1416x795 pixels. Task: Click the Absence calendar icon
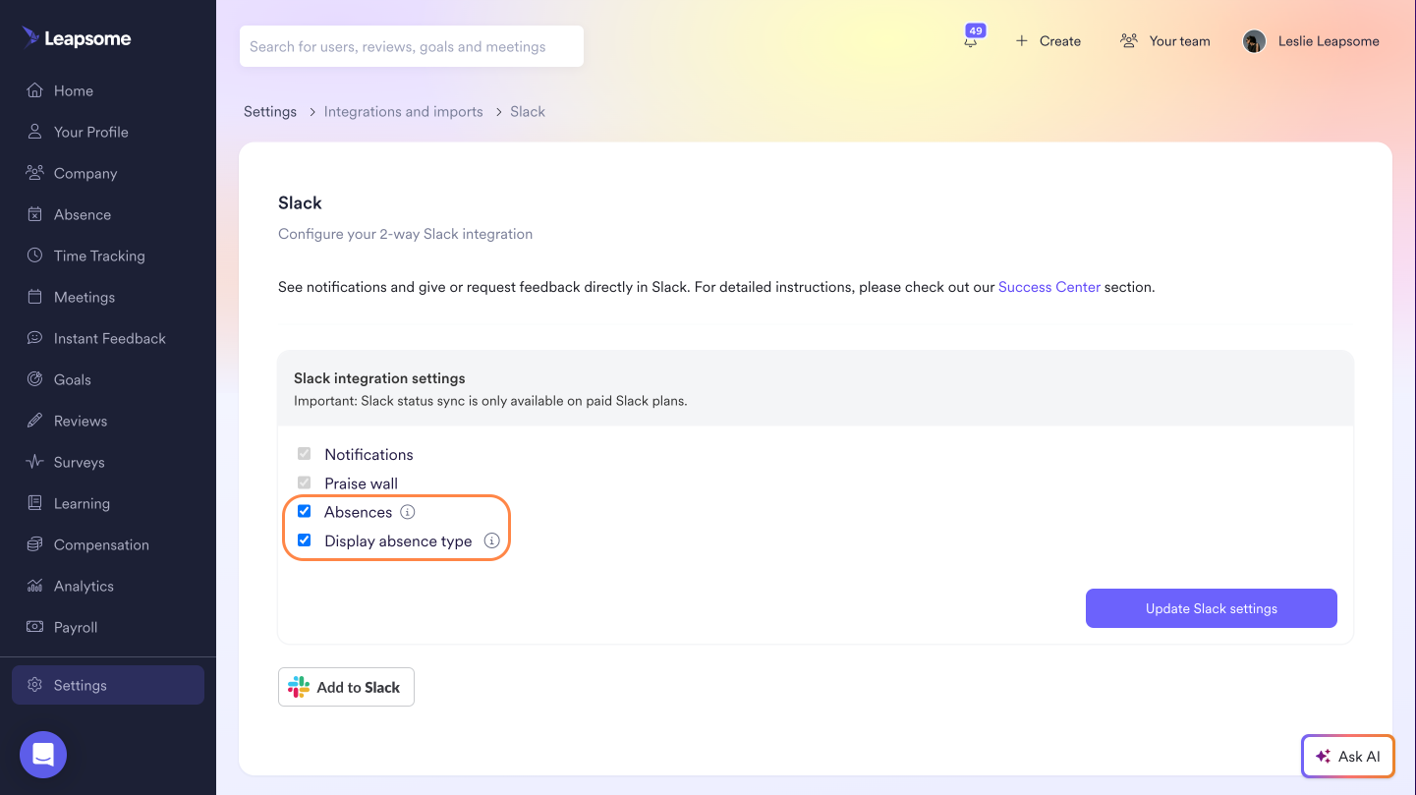[35, 214]
